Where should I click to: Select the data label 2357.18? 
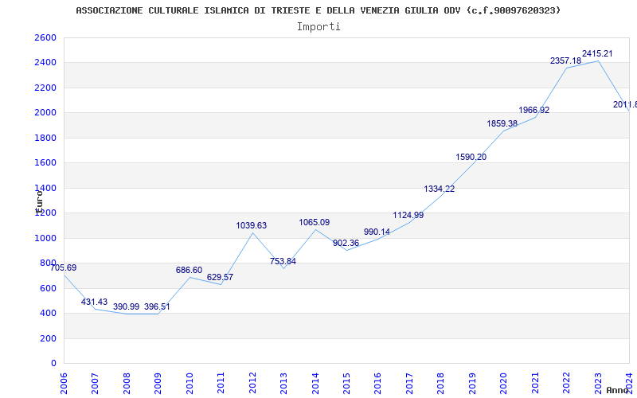(566, 60)
